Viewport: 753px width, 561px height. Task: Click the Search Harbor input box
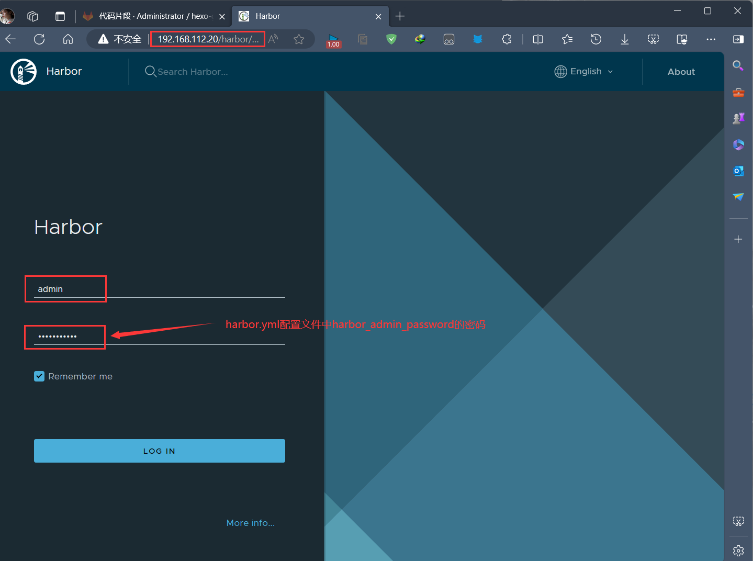click(x=193, y=72)
